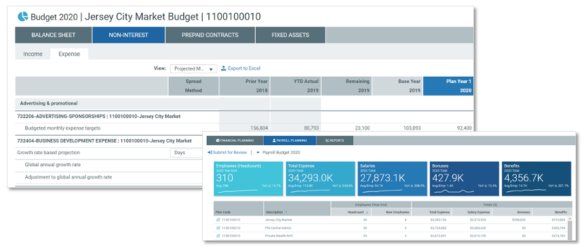This screenshot has width=586, height=247.
Task: Click the Plan Year 1 2020 column header
Action: point(448,86)
